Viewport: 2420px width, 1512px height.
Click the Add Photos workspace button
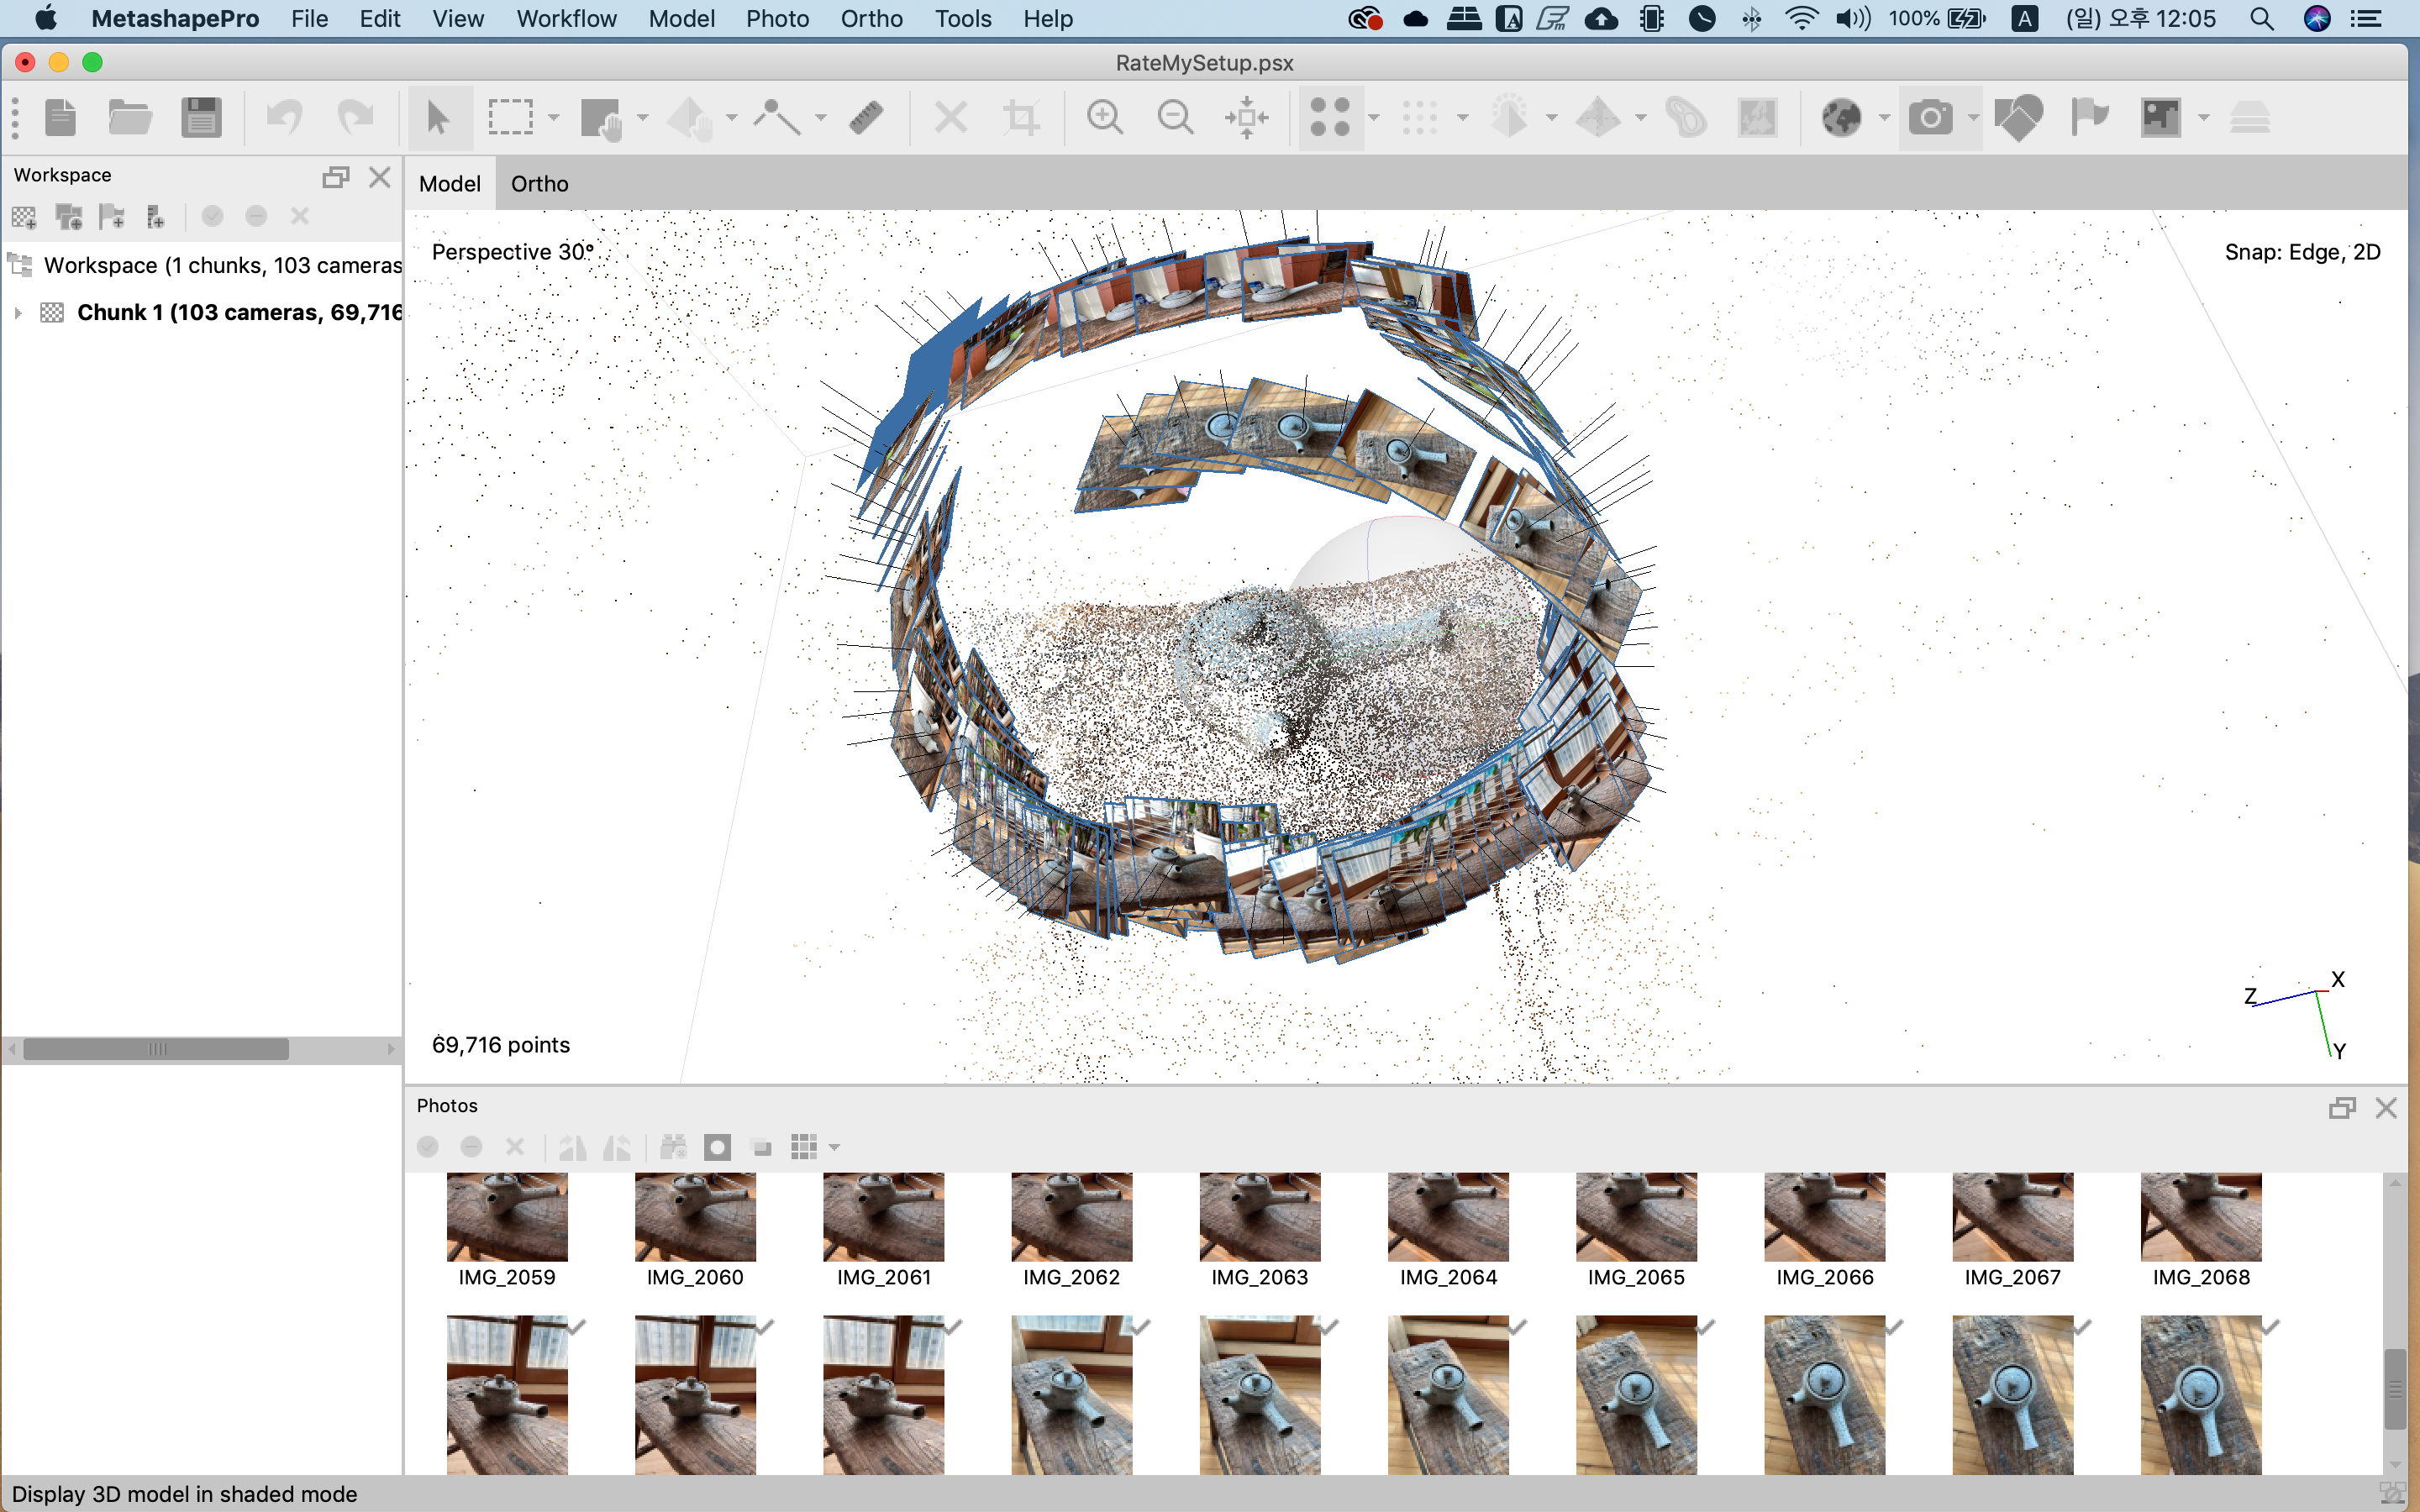69,217
